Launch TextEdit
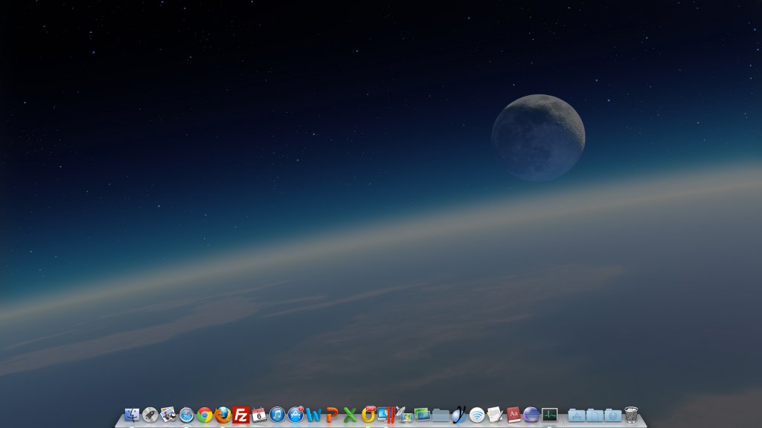Viewport: 762px width, 428px height. point(495,416)
